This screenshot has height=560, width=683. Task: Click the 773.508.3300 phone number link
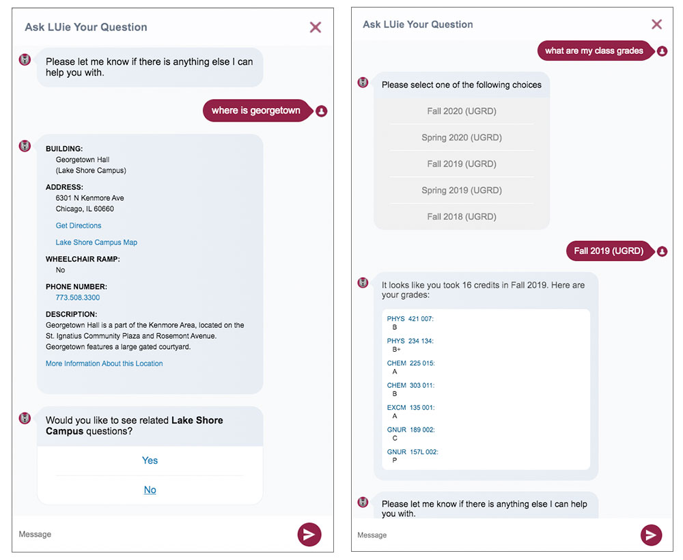click(x=77, y=297)
